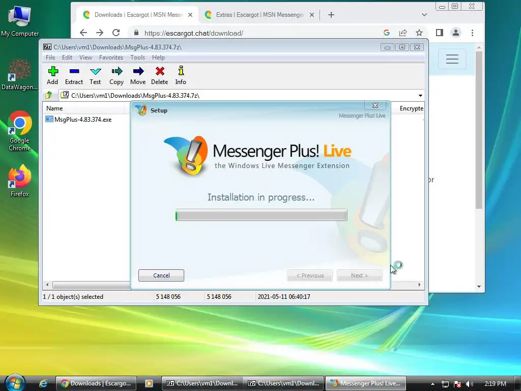Switch to Downloads Escargot taskbar button
Screen dimensions: 521x391
[x=96, y=383]
